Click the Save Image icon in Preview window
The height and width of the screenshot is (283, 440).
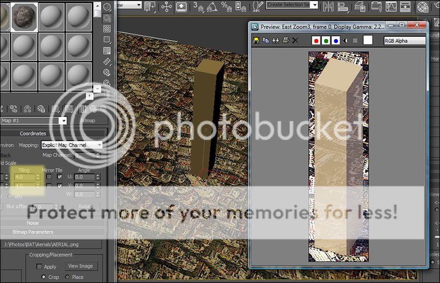[x=256, y=41]
